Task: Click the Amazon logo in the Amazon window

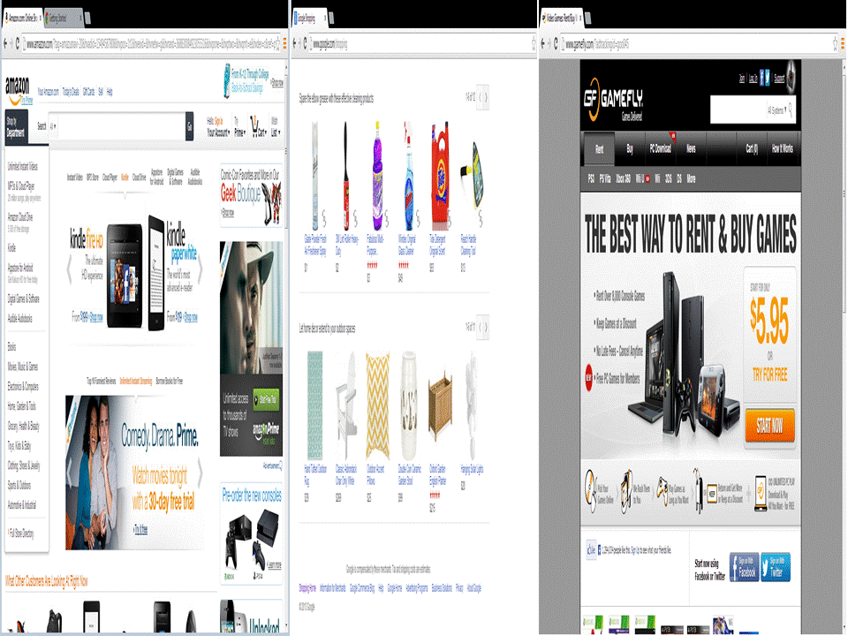Action: [x=19, y=90]
